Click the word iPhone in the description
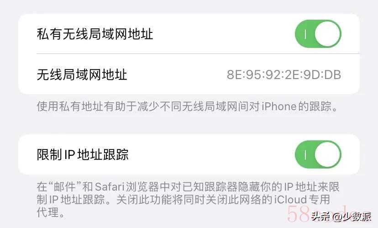The image size is (378, 228). click(279, 106)
